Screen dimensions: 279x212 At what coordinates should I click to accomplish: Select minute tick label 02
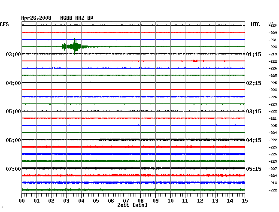pyautogui.click(x=51, y=200)
